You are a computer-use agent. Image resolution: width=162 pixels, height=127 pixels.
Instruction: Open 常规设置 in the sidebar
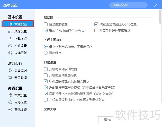(18, 24)
